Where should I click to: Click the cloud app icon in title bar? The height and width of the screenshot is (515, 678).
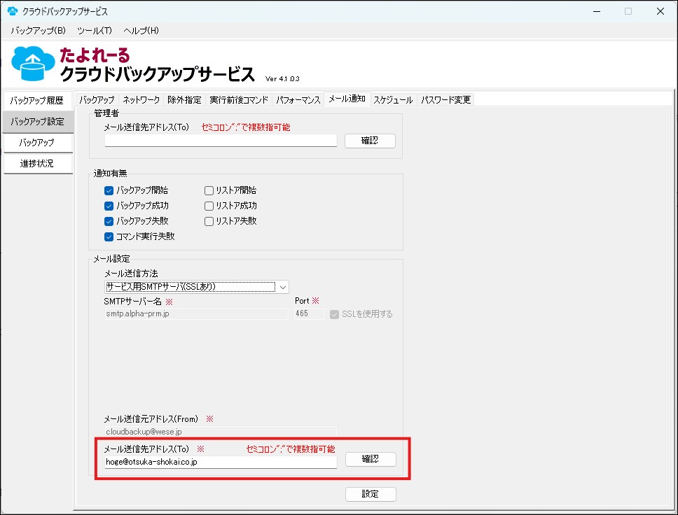pyautogui.click(x=12, y=11)
